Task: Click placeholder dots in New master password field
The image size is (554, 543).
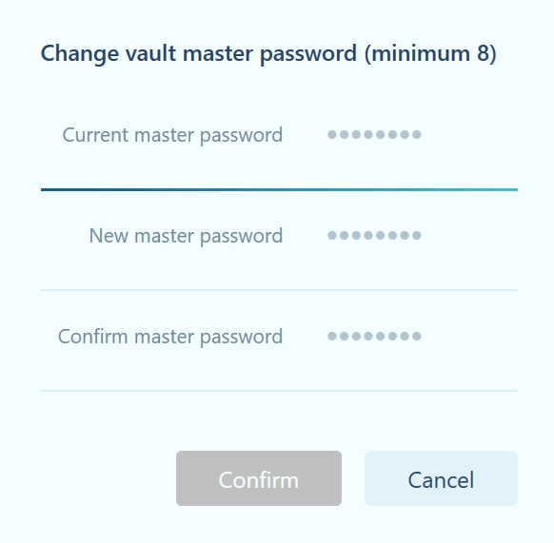Action: pos(374,235)
